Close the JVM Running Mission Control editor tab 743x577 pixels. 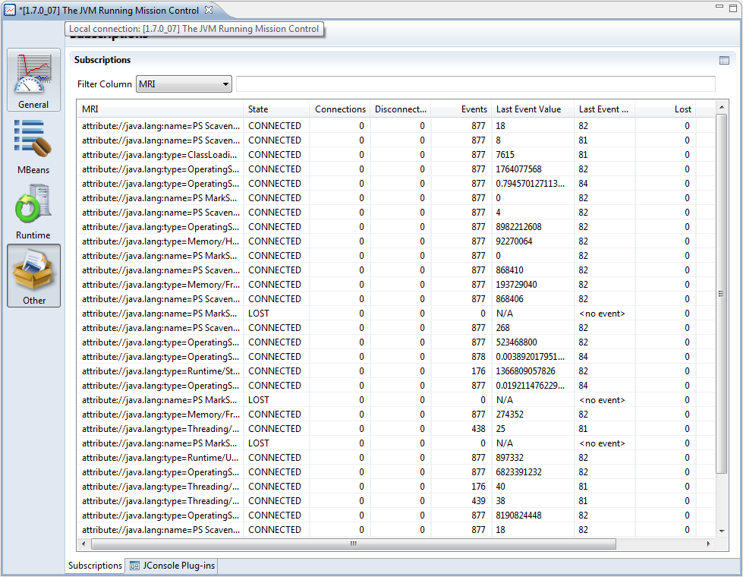tap(209, 9)
